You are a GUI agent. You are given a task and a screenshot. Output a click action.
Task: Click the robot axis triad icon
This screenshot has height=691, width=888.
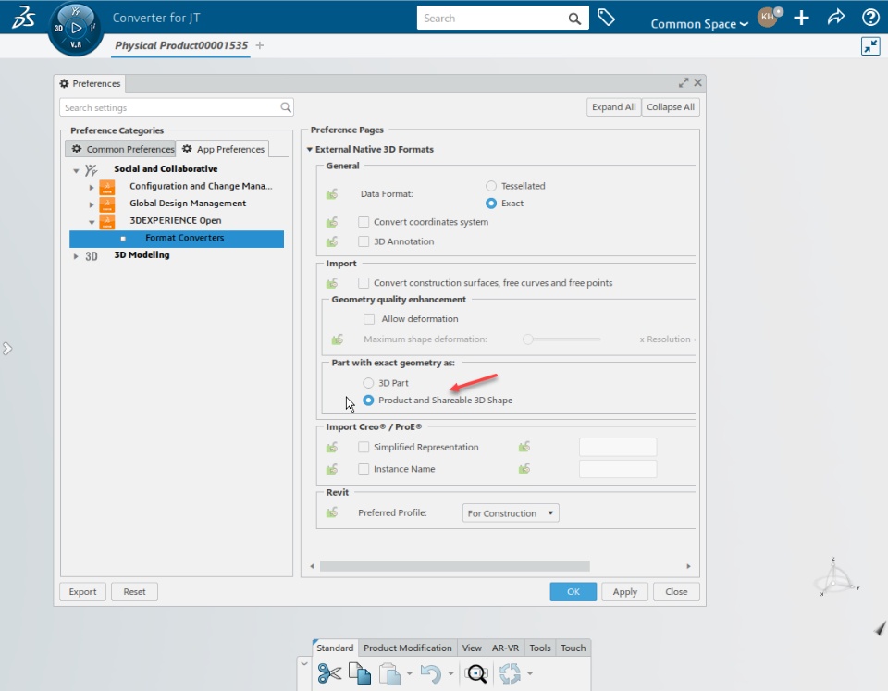click(x=836, y=578)
